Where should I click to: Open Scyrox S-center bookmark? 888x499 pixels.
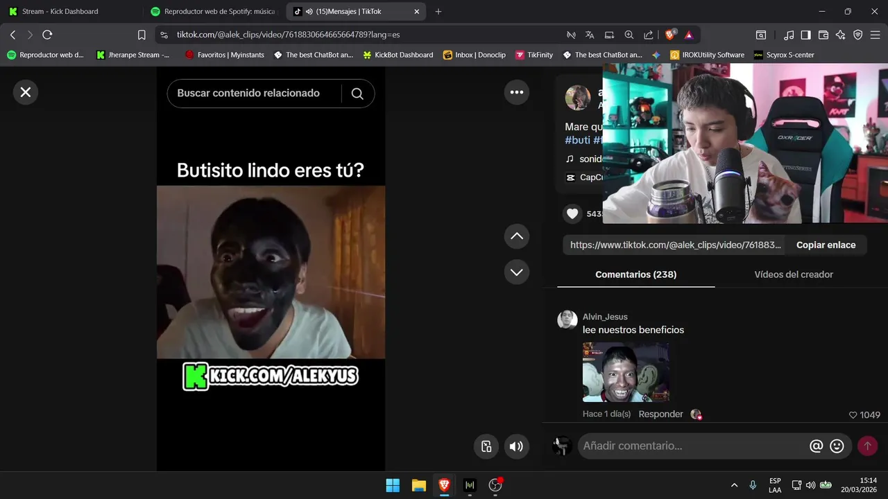pos(785,55)
